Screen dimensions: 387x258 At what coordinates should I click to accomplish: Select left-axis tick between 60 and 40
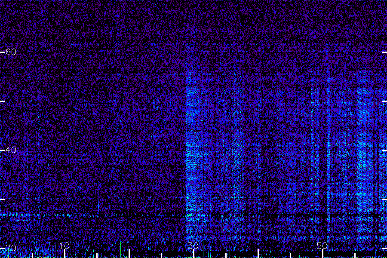pos(2,101)
